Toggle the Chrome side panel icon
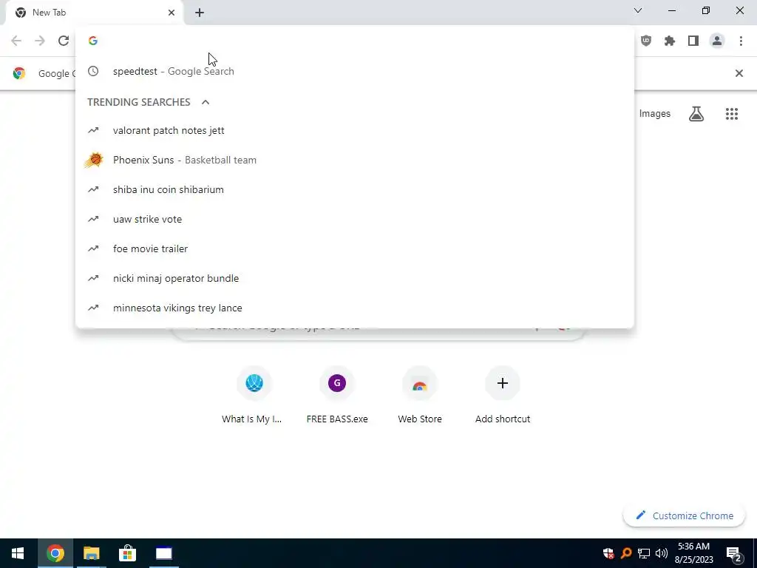 tap(693, 41)
